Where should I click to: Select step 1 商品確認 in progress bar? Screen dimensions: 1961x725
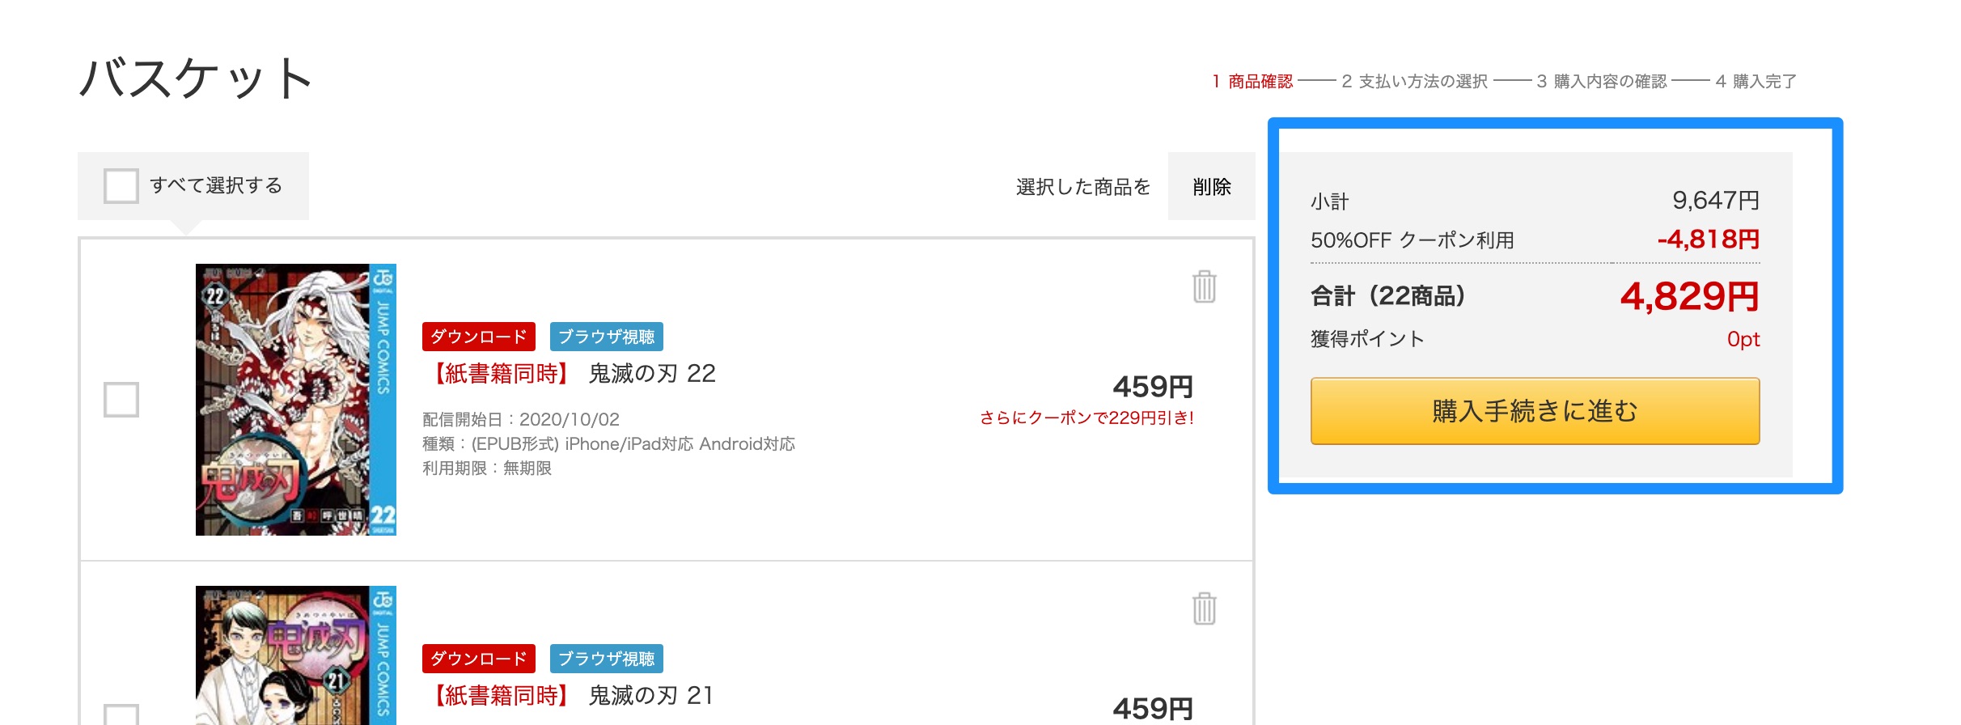tap(1252, 82)
